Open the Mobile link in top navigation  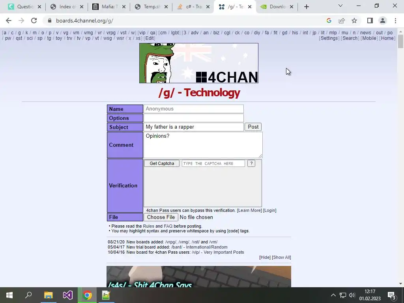coord(369,38)
